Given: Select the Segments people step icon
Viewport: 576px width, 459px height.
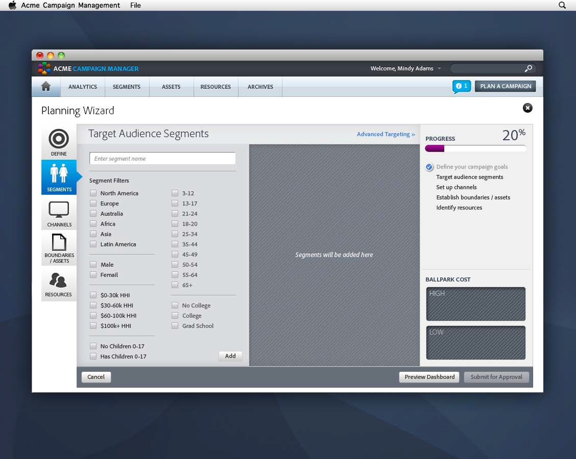Looking at the screenshot, I should (x=59, y=173).
